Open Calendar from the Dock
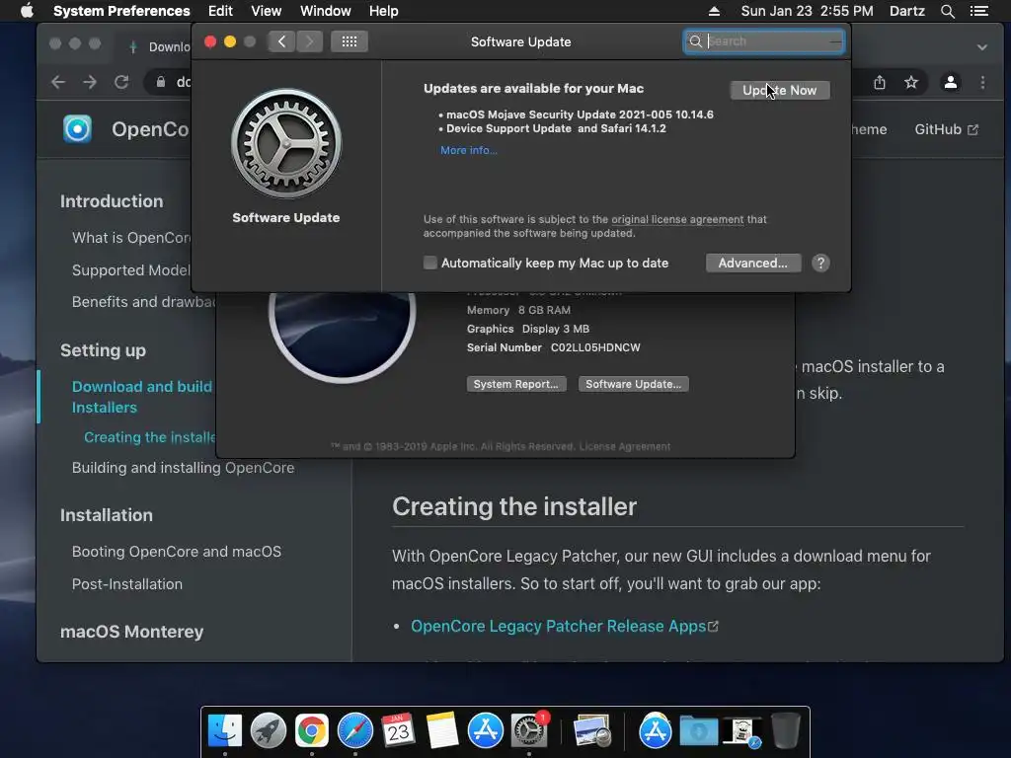The image size is (1011, 758). pyautogui.click(x=399, y=731)
